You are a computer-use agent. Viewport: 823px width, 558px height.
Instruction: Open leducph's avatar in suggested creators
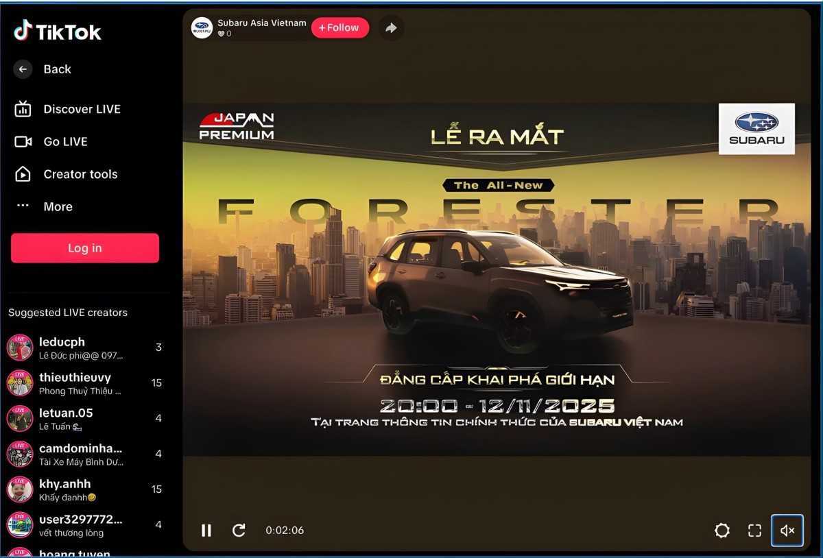tap(20, 348)
